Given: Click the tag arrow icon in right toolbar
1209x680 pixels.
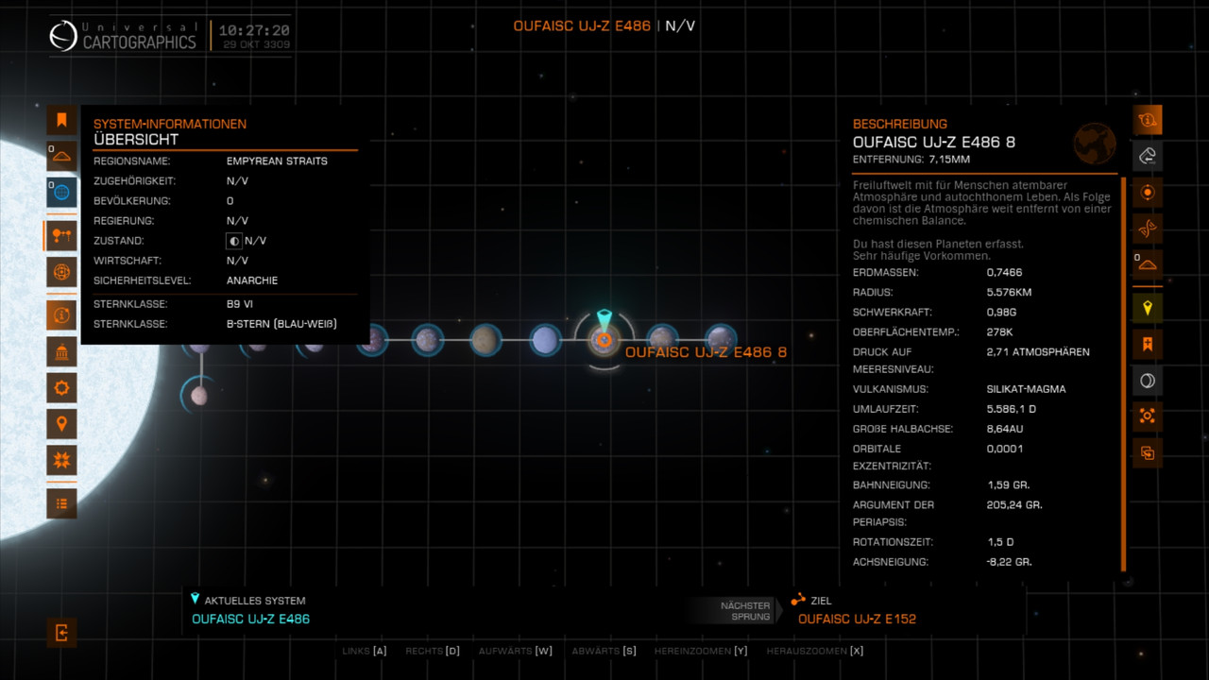Looking at the screenshot, I should tap(1148, 156).
